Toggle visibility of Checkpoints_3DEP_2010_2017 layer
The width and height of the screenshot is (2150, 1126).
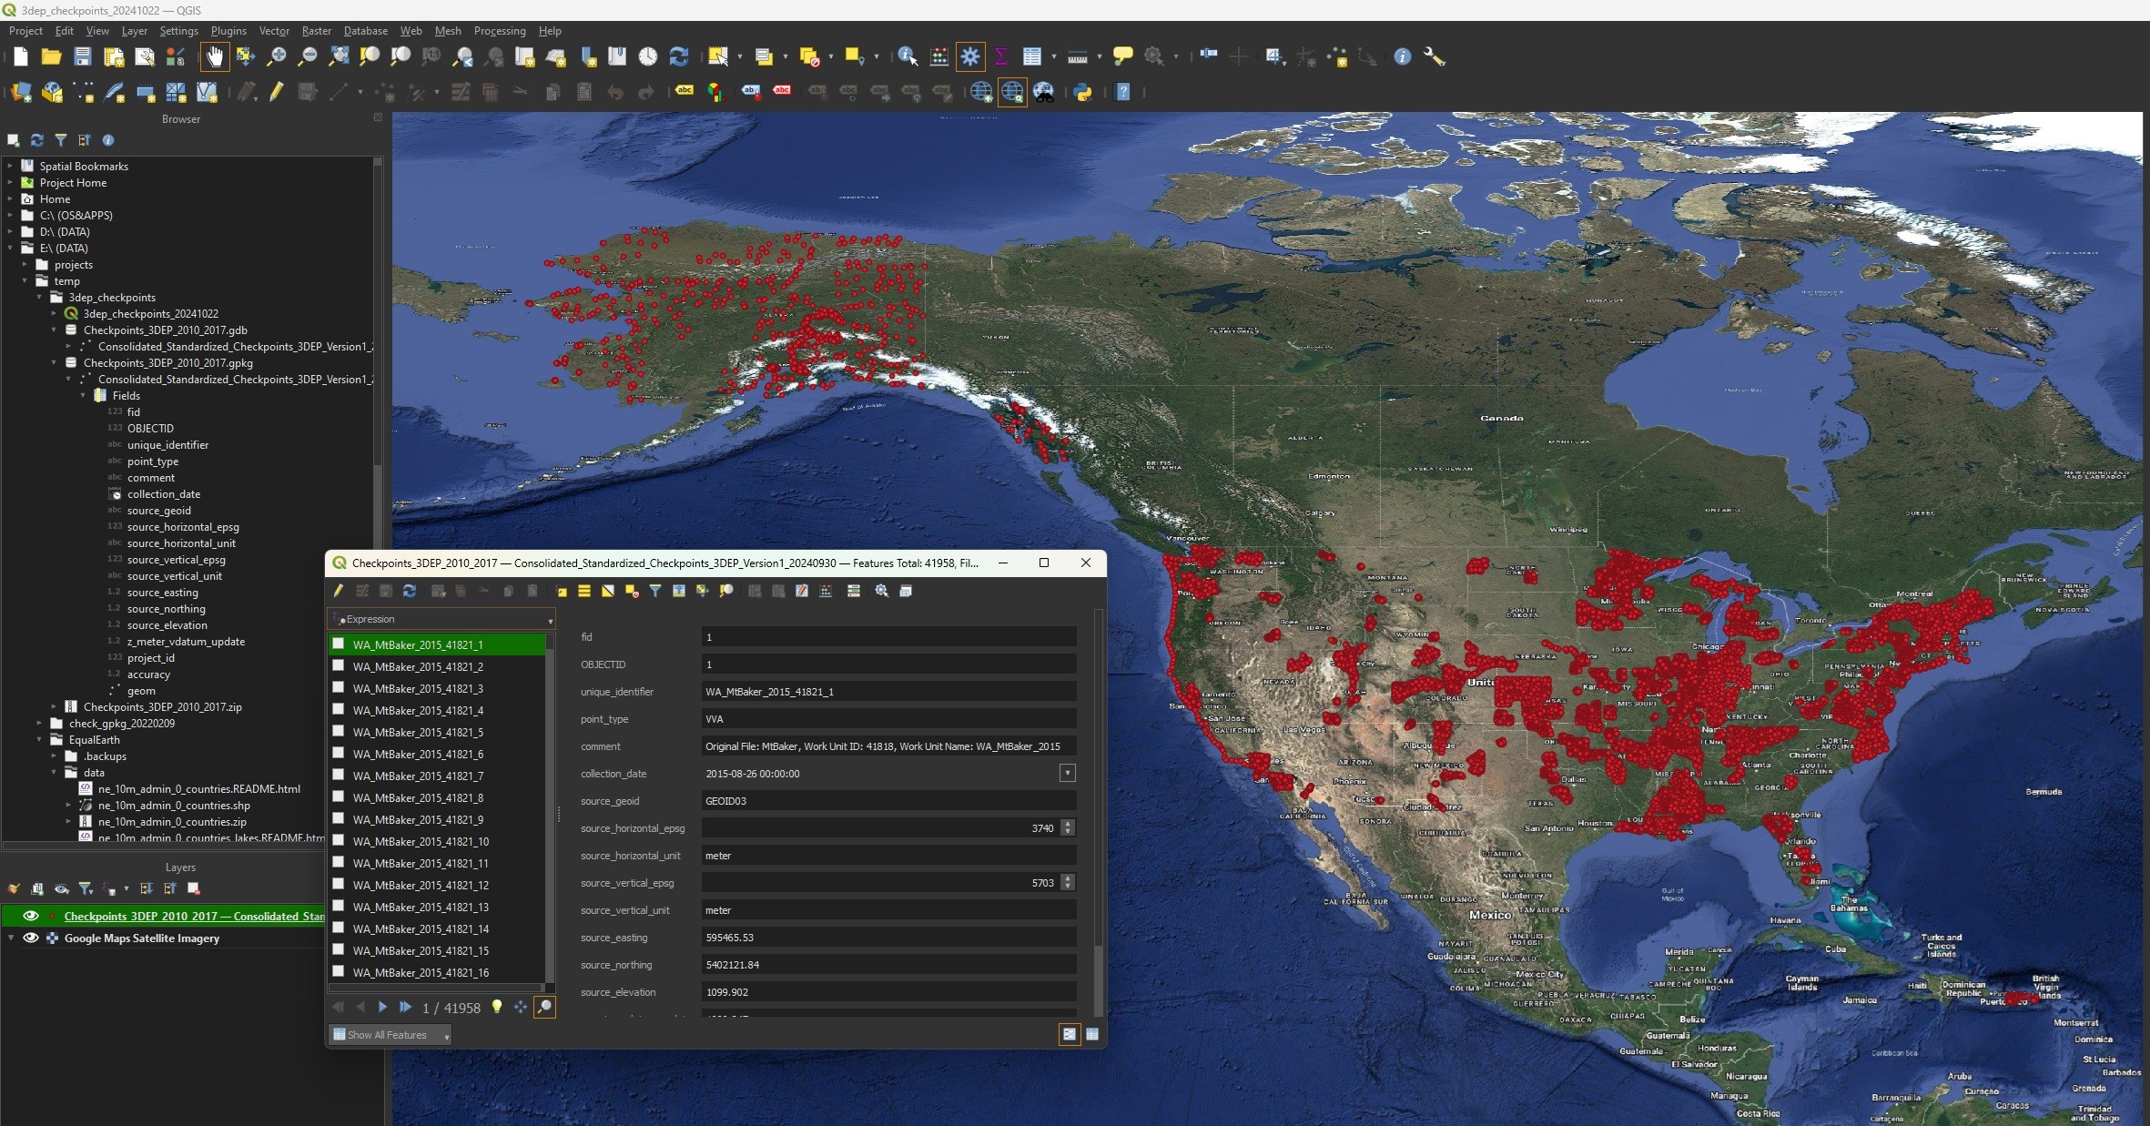tap(31, 916)
